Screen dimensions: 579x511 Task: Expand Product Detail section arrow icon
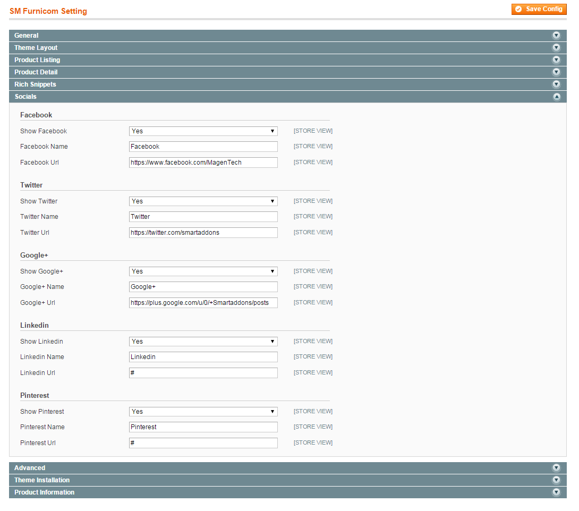pyautogui.click(x=556, y=72)
